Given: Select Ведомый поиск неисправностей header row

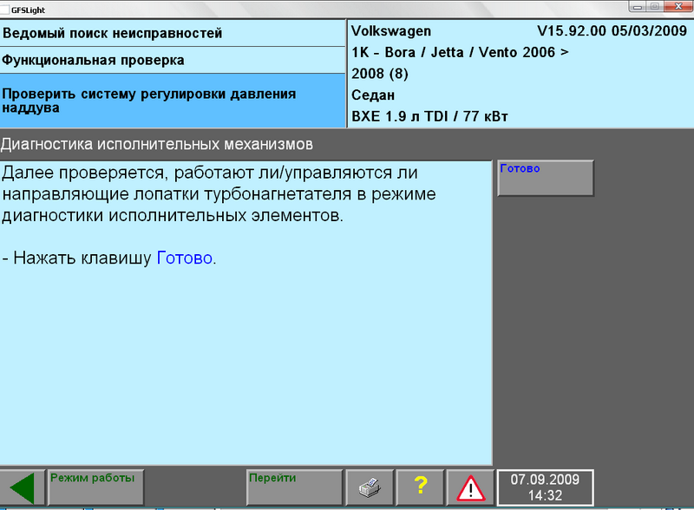Looking at the screenshot, I should point(173,33).
